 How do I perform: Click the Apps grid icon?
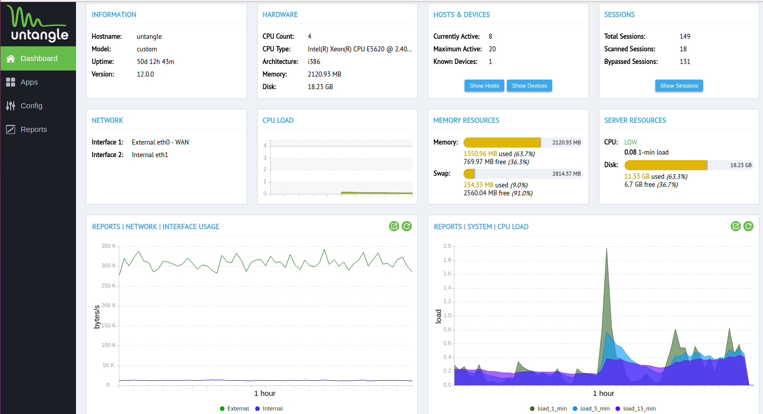click(11, 82)
